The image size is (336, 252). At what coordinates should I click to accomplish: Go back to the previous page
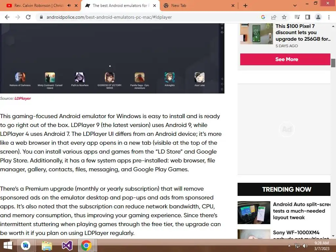click(7, 17)
